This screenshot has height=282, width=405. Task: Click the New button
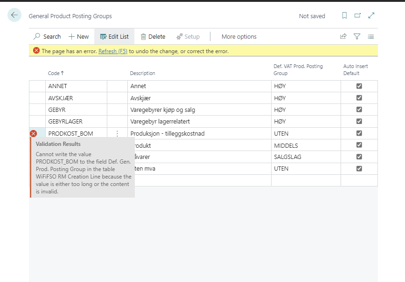tap(78, 37)
